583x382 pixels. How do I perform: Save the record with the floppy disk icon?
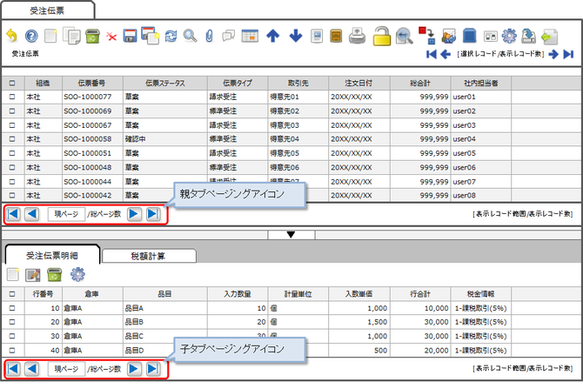[130, 36]
